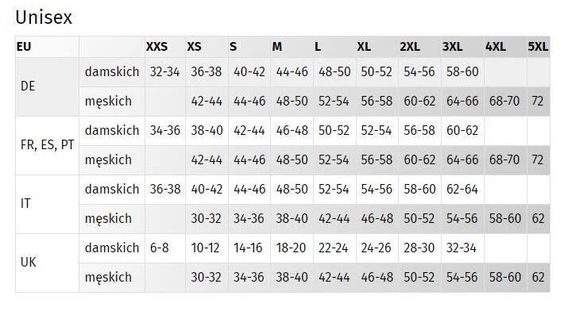Click UK damskich XXS cell 6-8
This screenshot has width=568, height=311.
pos(160,248)
